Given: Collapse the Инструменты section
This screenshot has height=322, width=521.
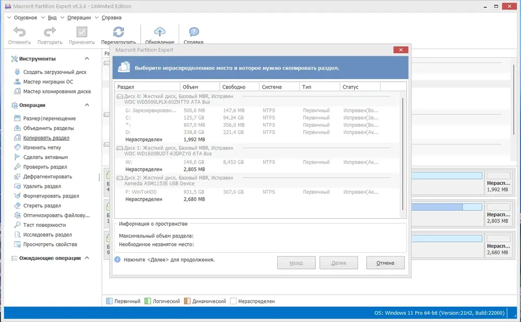Looking at the screenshot, I should (x=87, y=58).
